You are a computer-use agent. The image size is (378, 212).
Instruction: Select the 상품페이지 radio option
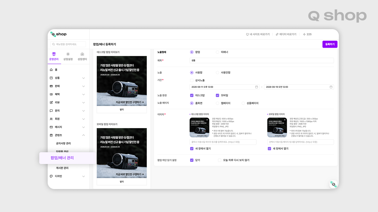[x=243, y=103]
